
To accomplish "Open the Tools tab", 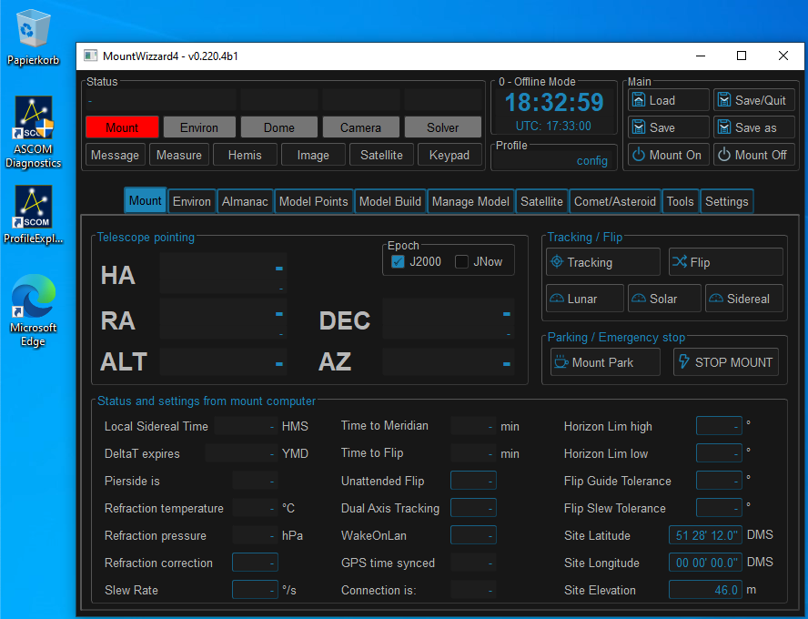I will 681,201.
